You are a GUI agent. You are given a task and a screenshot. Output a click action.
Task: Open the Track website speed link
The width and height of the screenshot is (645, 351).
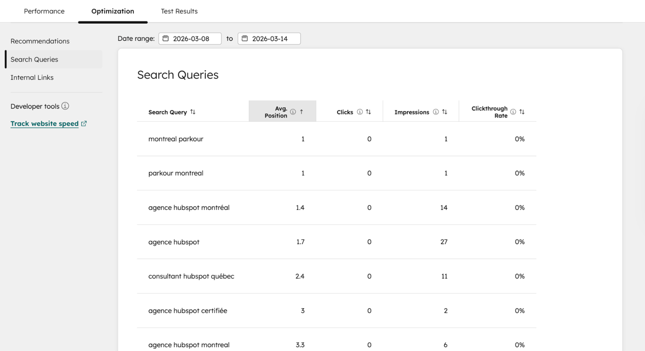[45, 123]
